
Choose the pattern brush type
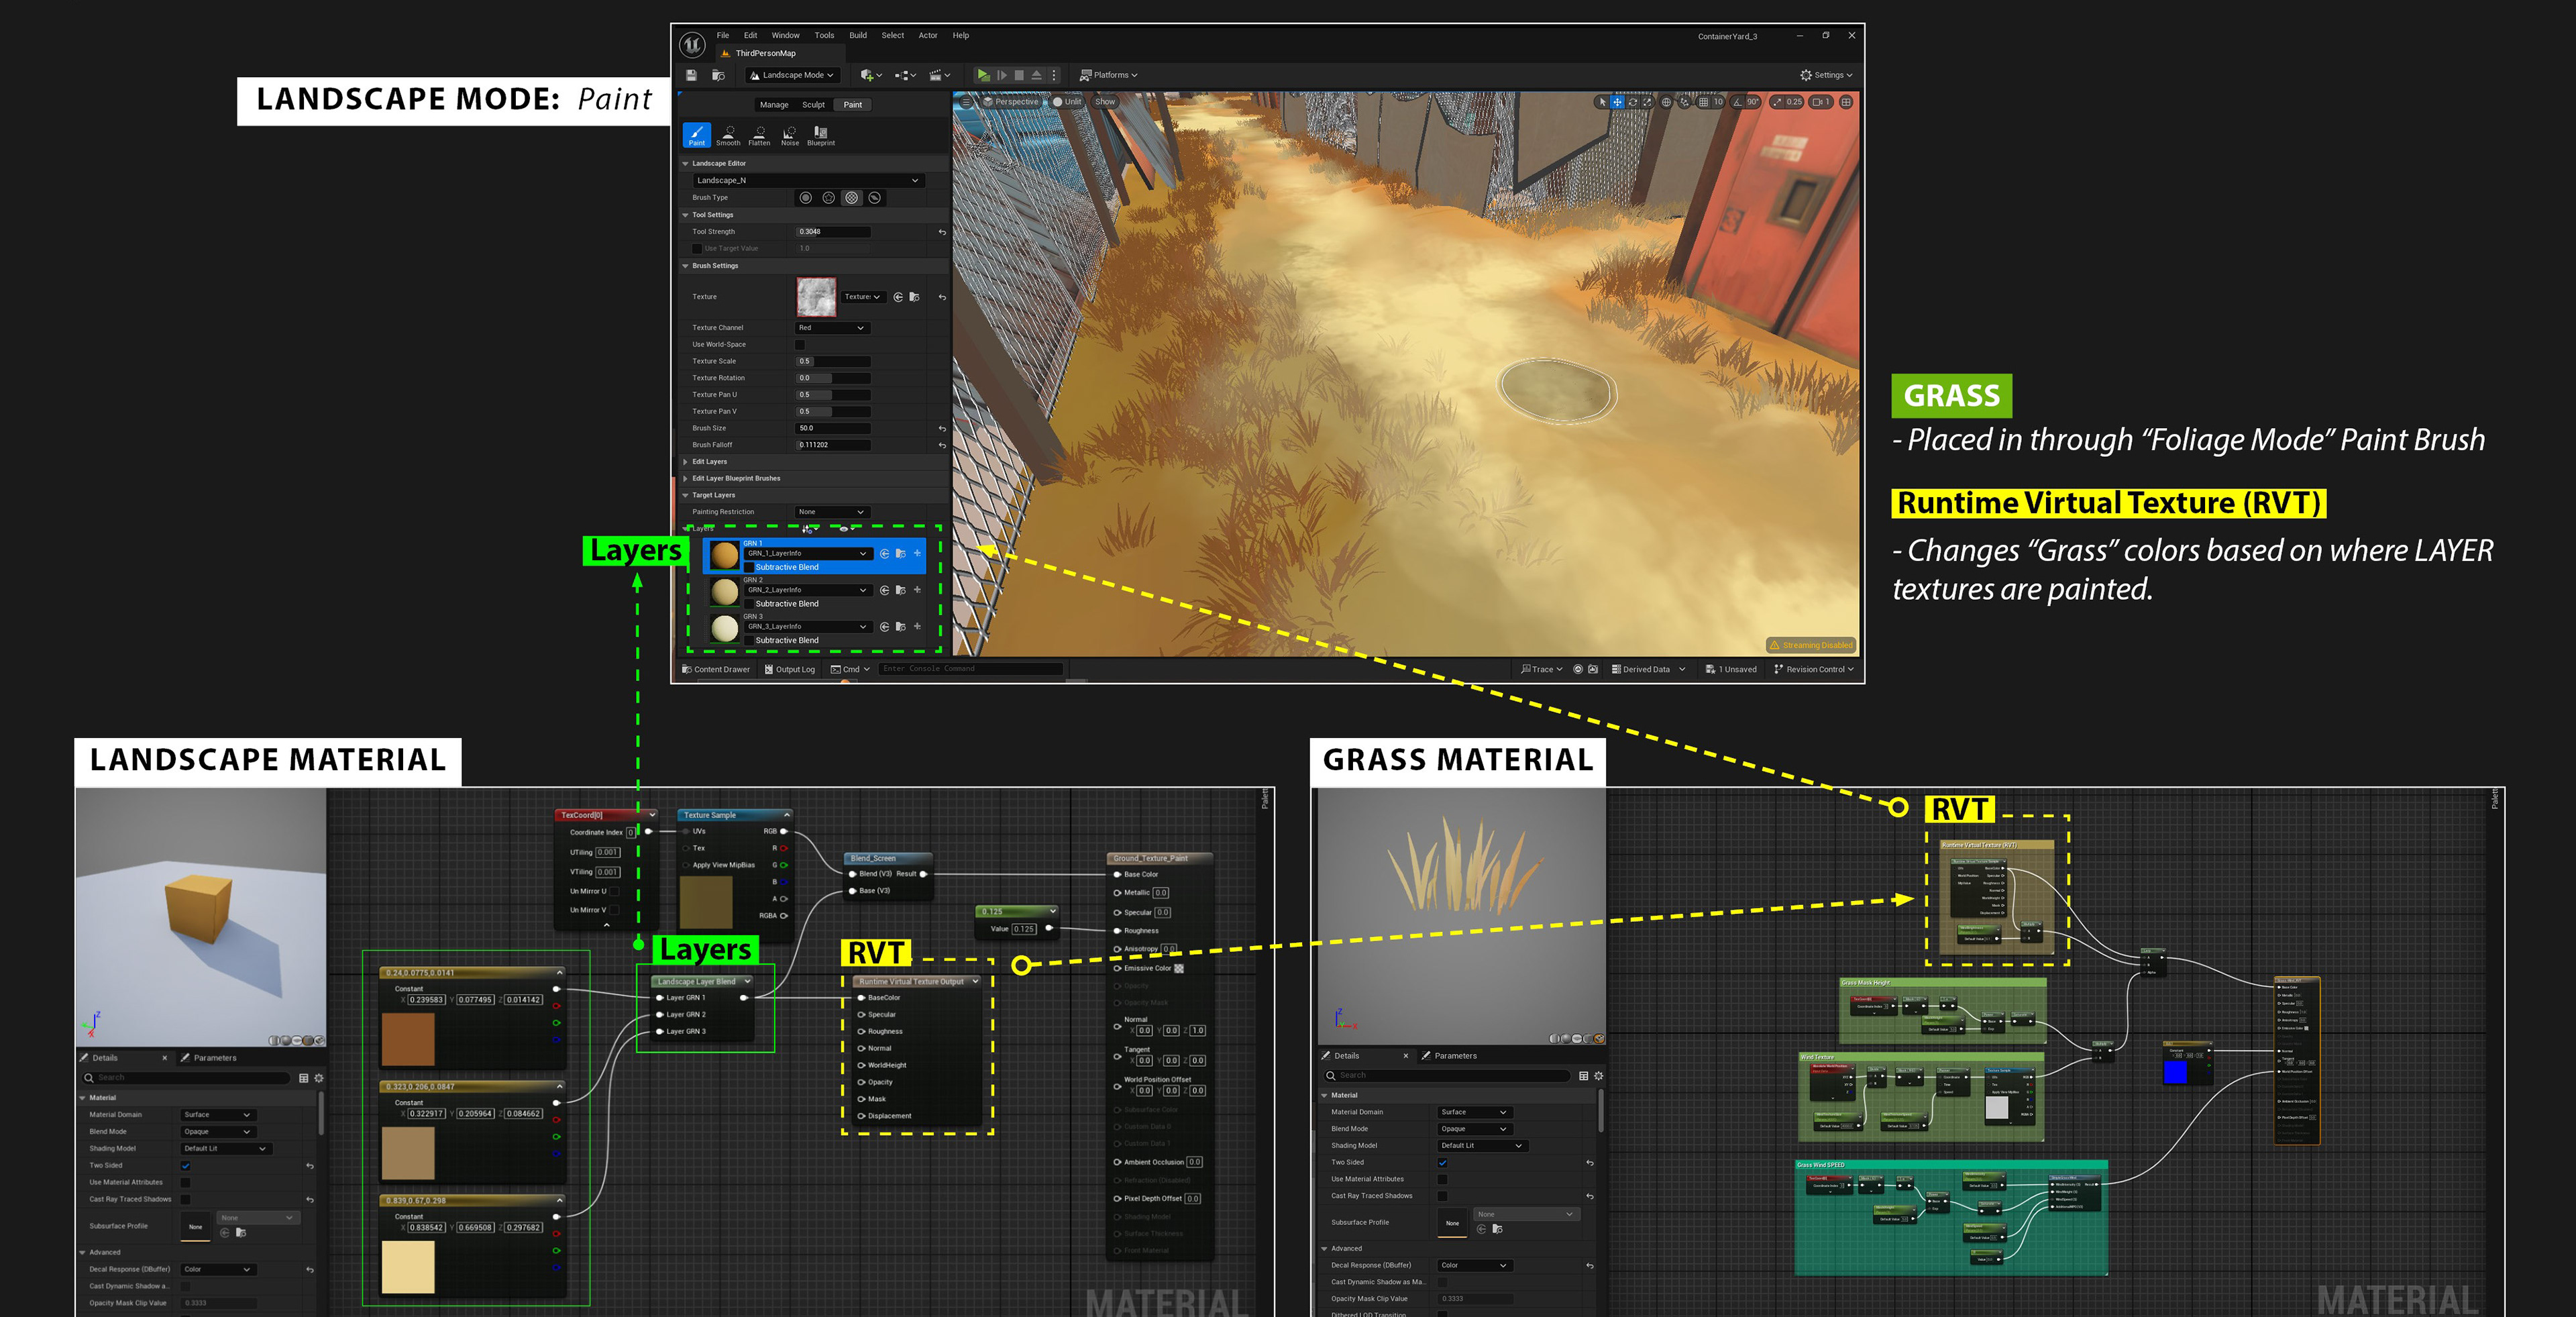[852, 198]
